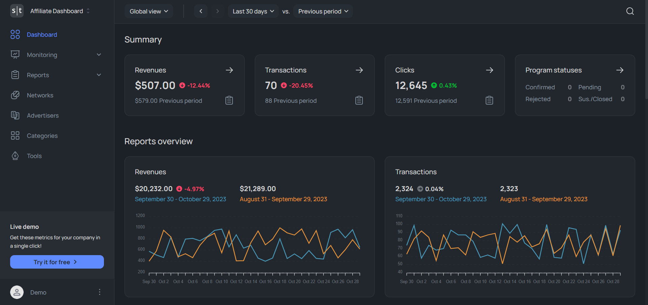Open Program statuses card arrow
This screenshot has height=305, width=648.
pyautogui.click(x=620, y=70)
